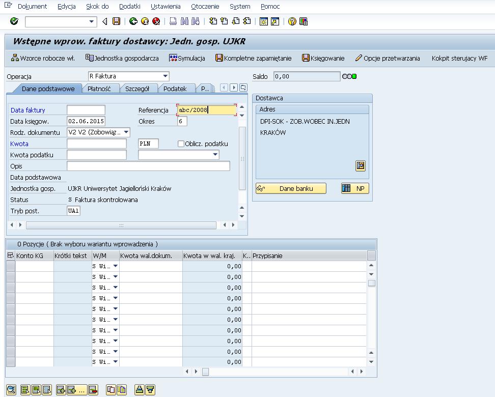The height and width of the screenshot is (397, 495).
Task: Click the Deselect All rows icon
Action: (x=47, y=390)
